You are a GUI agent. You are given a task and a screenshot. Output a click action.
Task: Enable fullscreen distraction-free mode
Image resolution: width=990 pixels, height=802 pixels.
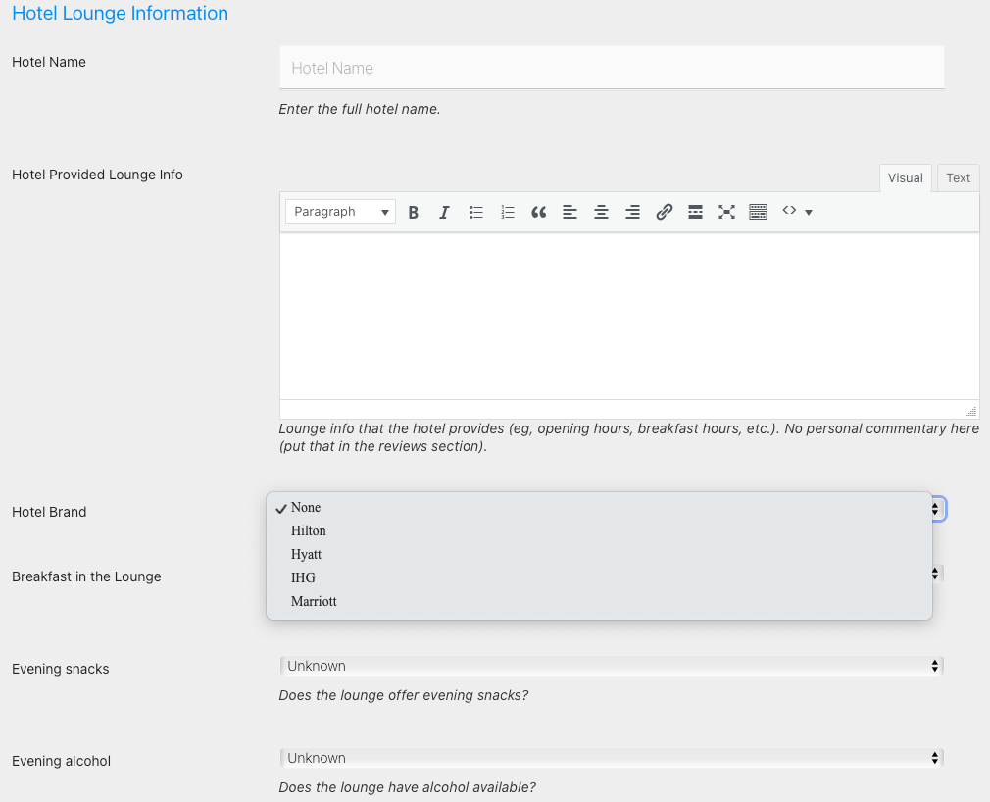click(726, 212)
